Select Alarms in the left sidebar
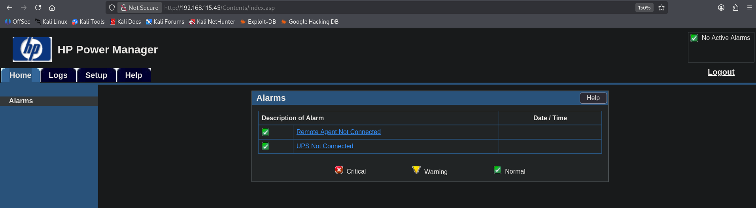Image resolution: width=756 pixels, height=208 pixels. [21, 101]
